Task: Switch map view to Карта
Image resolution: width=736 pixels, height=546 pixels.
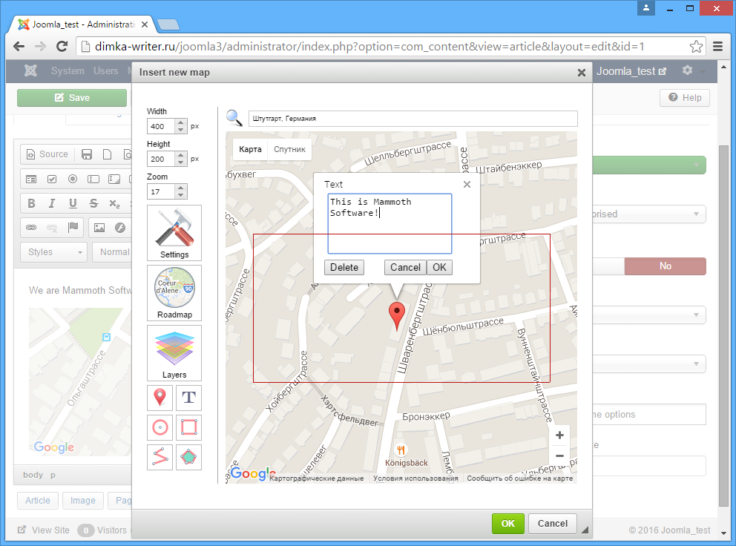Action: (250, 150)
